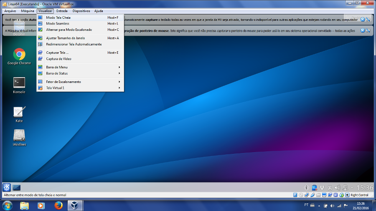
Task: Click the PT language indicator
Action: point(306,205)
